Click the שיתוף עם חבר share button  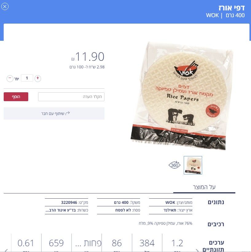point(54,113)
